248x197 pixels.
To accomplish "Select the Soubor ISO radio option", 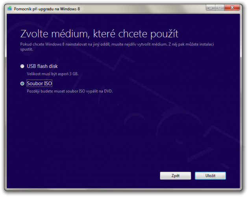I will tap(22, 84).
